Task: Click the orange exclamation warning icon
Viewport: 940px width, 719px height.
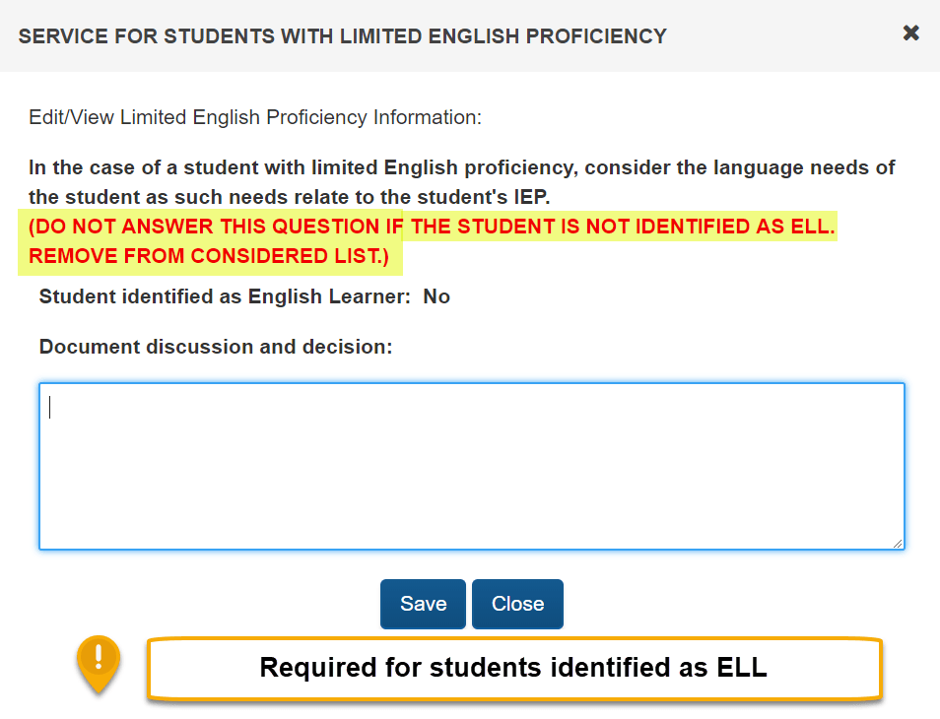Action: pos(98,661)
